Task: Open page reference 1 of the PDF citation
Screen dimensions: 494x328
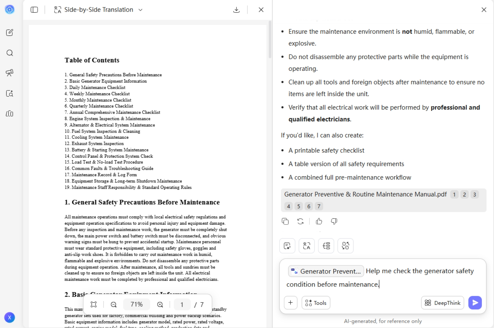Action: click(x=454, y=194)
